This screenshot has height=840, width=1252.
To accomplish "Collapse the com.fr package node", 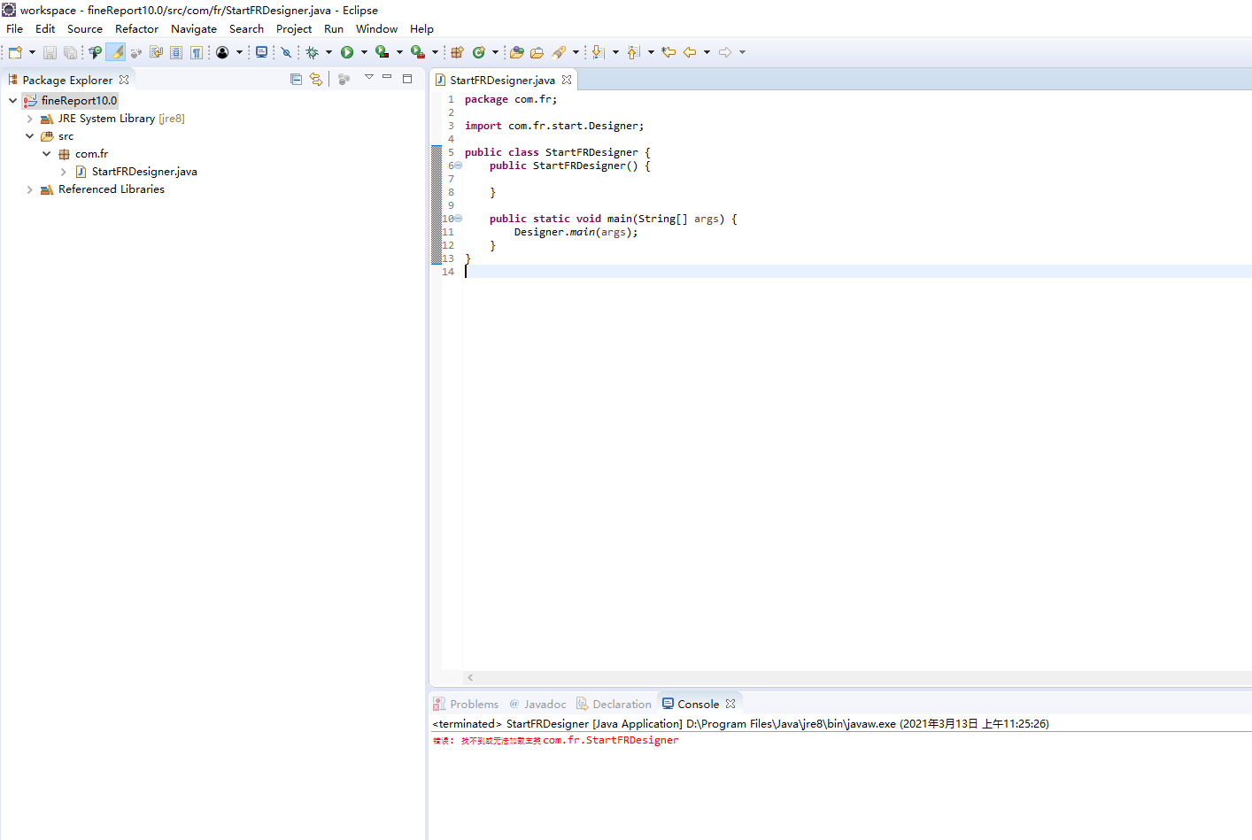I will [47, 154].
